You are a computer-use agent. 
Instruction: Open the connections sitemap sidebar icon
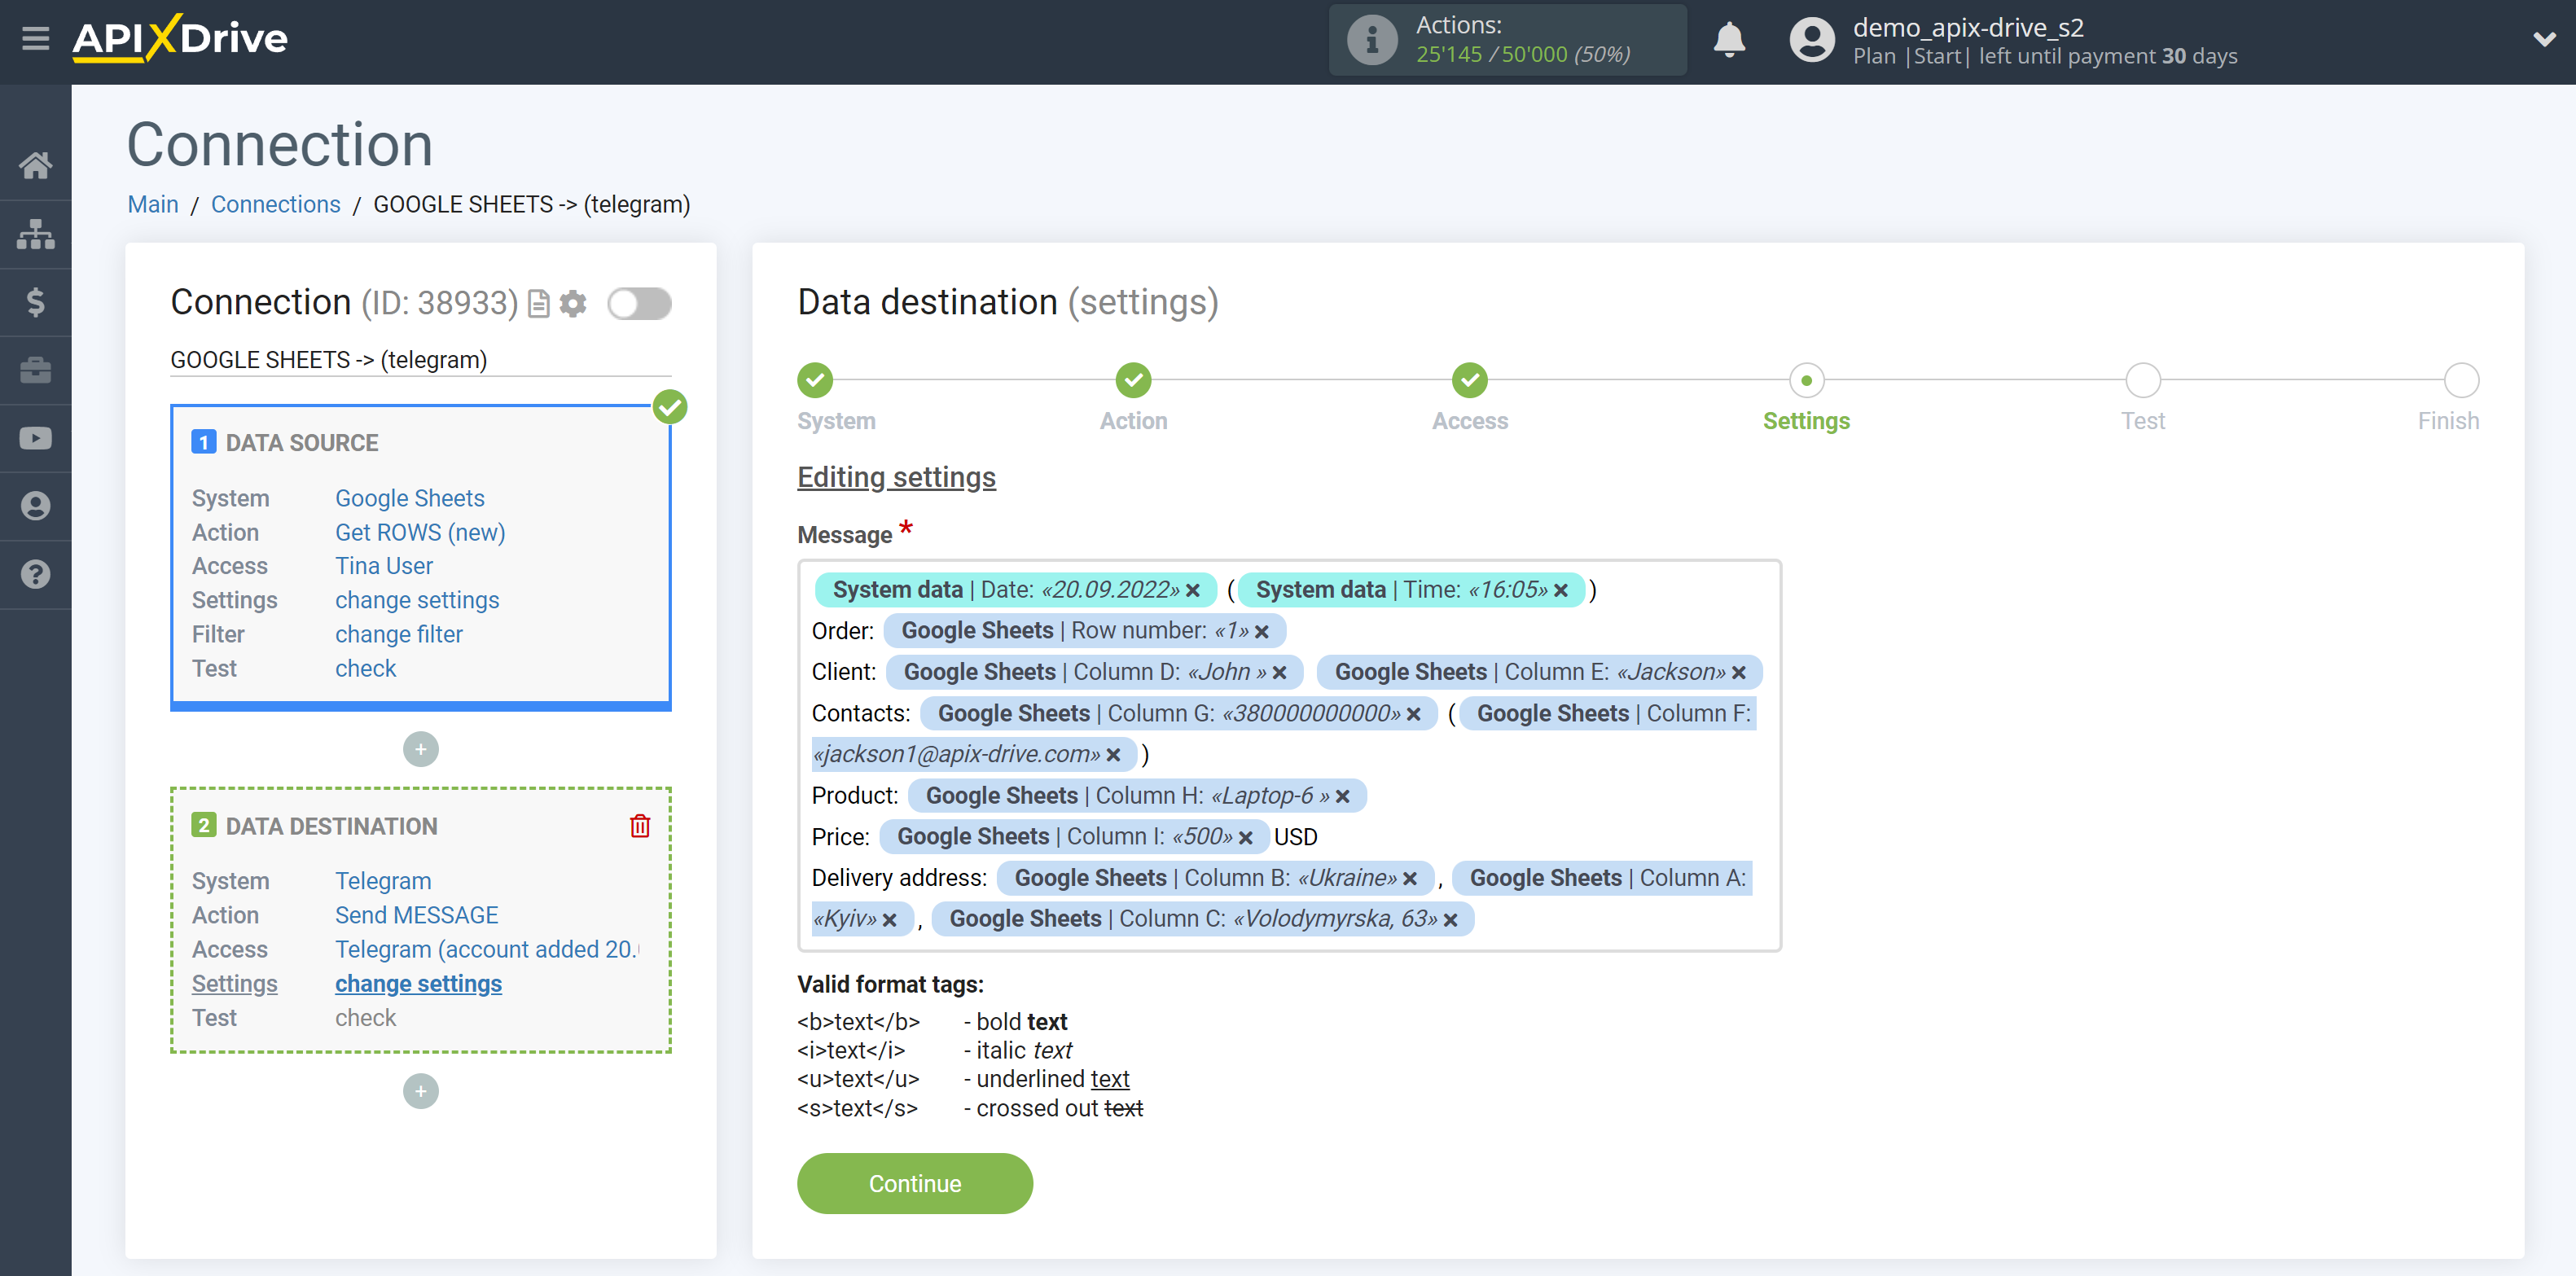click(x=35, y=234)
